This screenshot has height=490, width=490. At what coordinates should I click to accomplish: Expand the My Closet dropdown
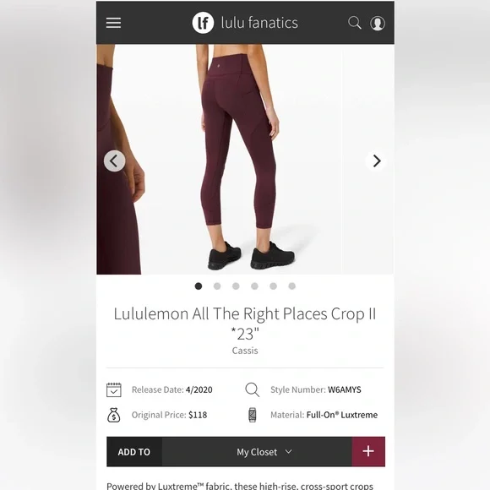click(257, 452)
